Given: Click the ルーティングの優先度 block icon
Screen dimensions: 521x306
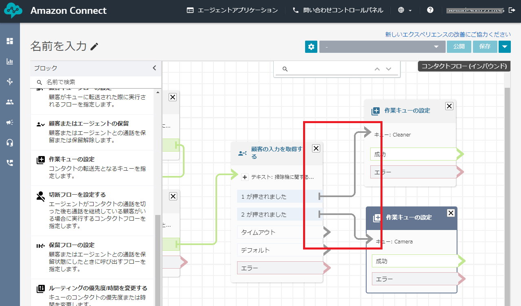Looking at the screenshot, I should tap(40, 289).
